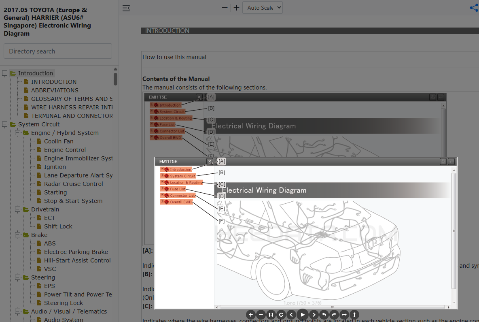Select Power Tilt and Power Telescopic entry

pos(78,294)
